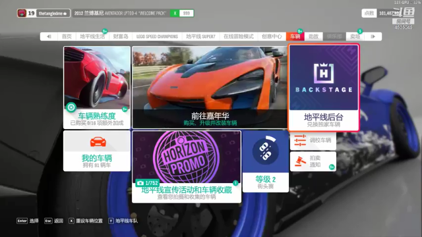Open the 劲敌 tab
This screenshot has width=422, height=237.
314,37
